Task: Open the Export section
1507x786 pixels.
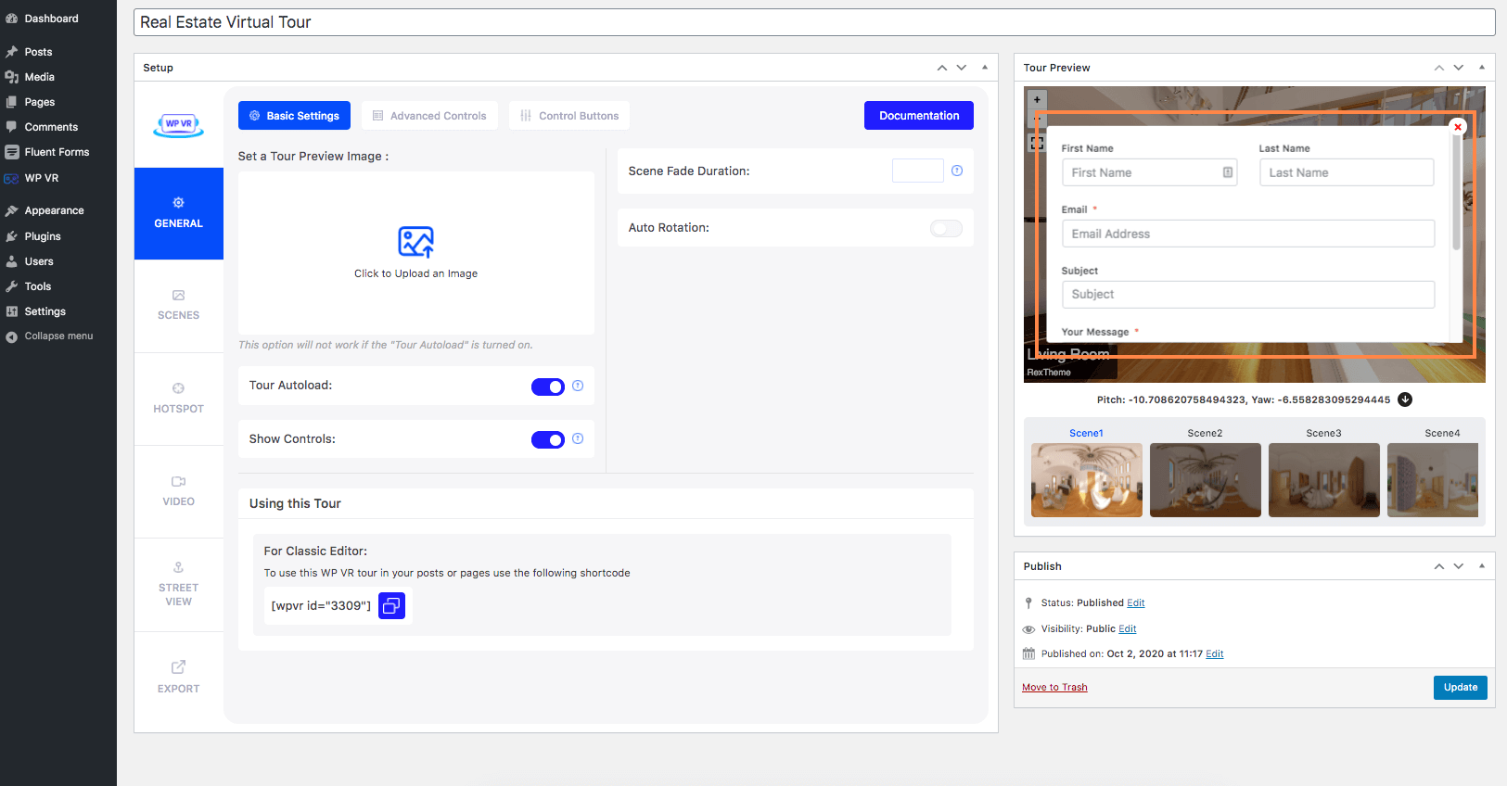Action: pos(178,678)
